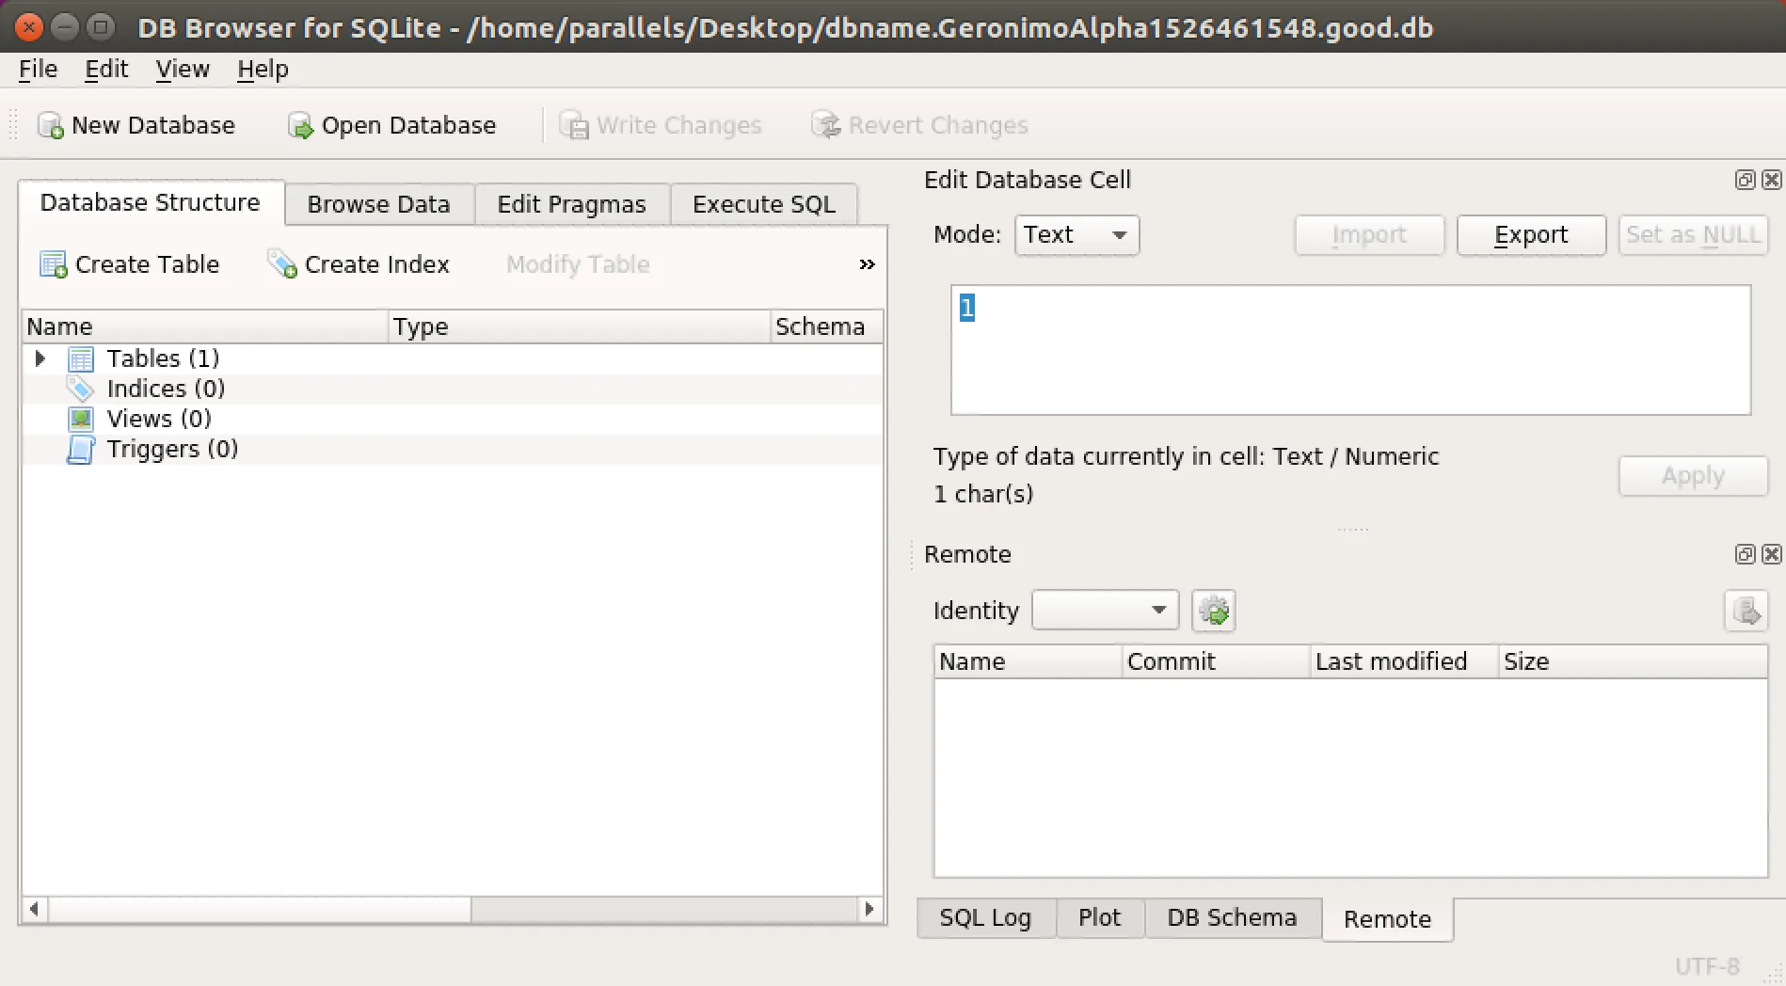Click the horizontal scrollbar right arrow

click(x=869, y=909)
